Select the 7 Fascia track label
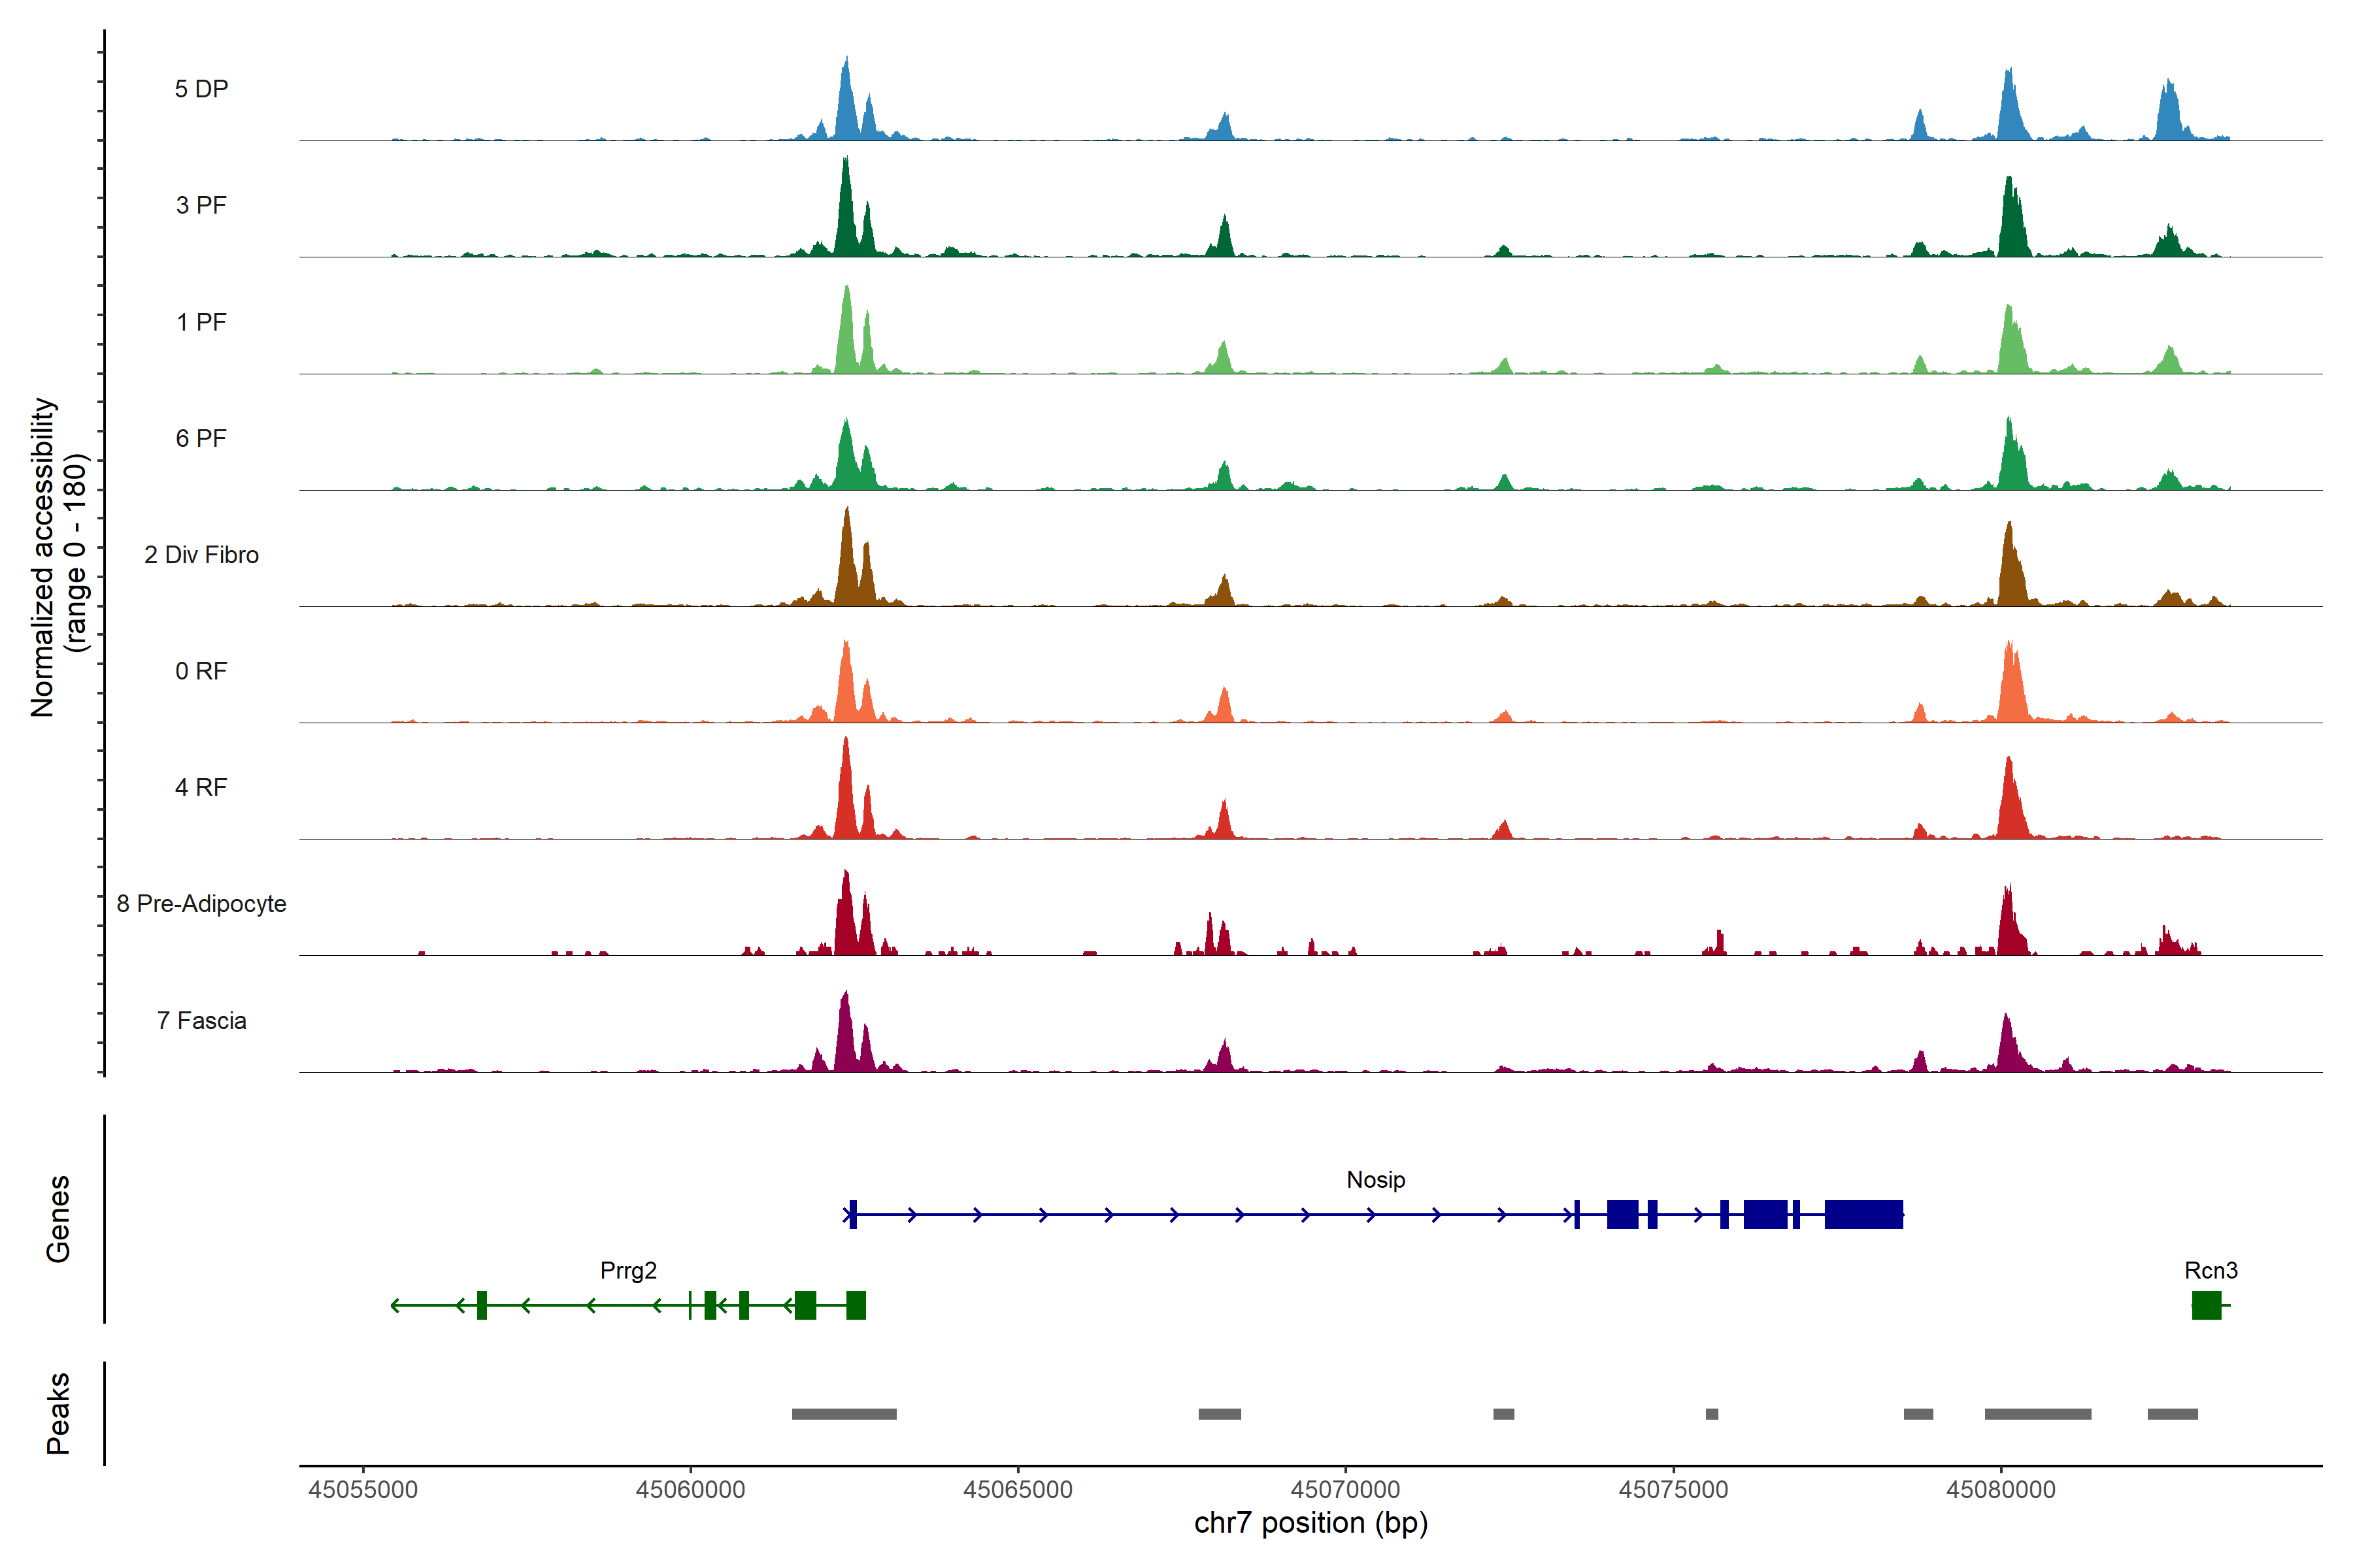2353x1568 pixels. tap(201, 1021)
